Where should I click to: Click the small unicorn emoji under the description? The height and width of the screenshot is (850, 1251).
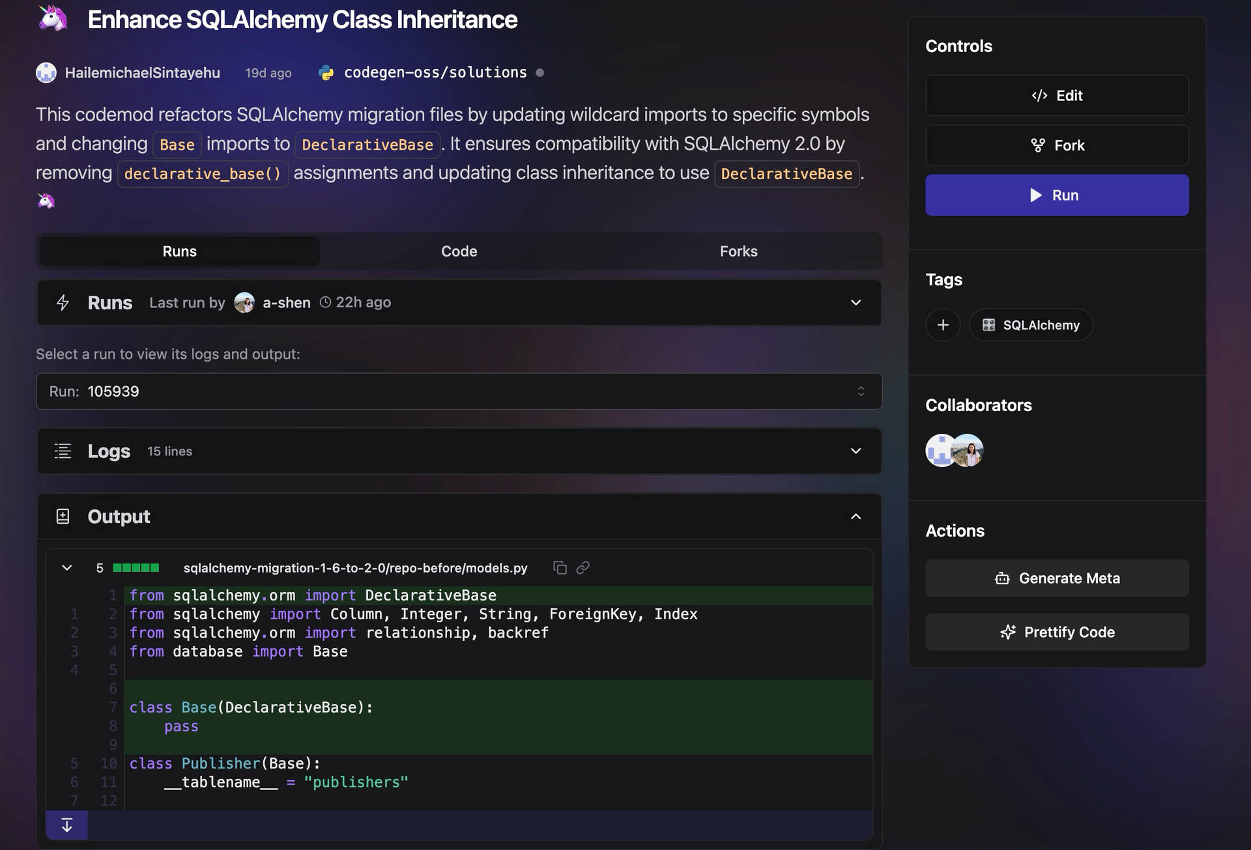coord(46,200)
